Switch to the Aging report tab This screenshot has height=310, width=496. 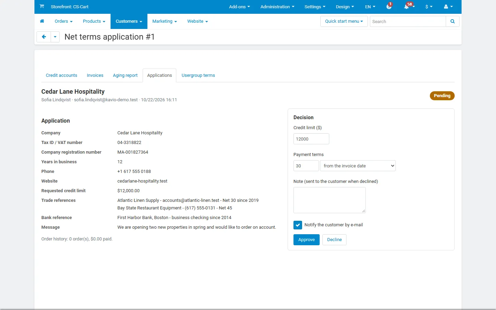click(x=125, y=75)
